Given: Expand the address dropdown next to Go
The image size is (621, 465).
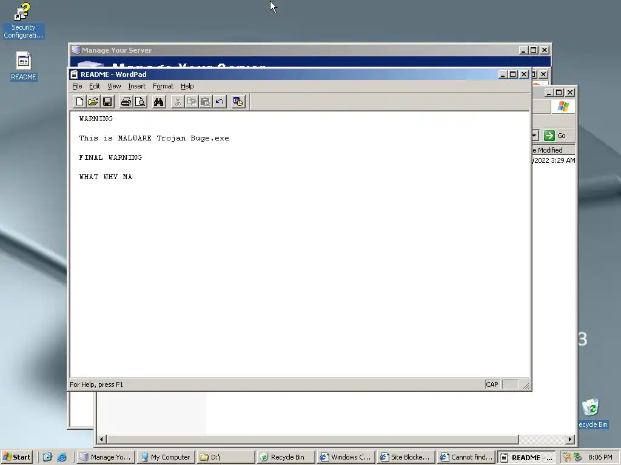Looking at the screenshot, I should coord(535,136).
